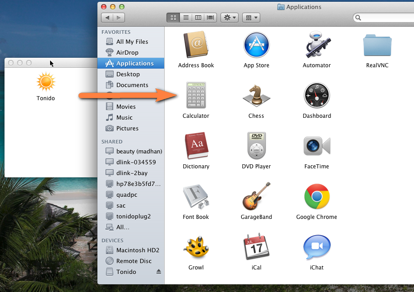Open Remote Disc device
This screenshot has width=414, height=292.
tap(131, 261)
